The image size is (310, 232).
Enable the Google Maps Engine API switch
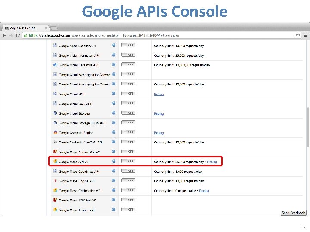(128, 180)
